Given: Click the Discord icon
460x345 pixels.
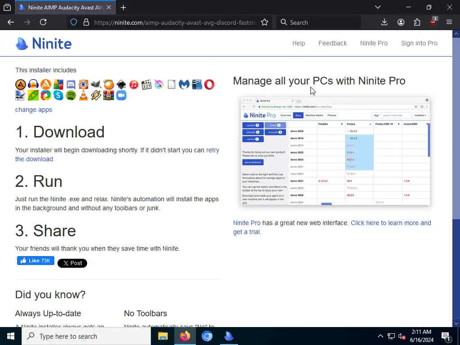Looking at the screenshot, I should point(71,84).
